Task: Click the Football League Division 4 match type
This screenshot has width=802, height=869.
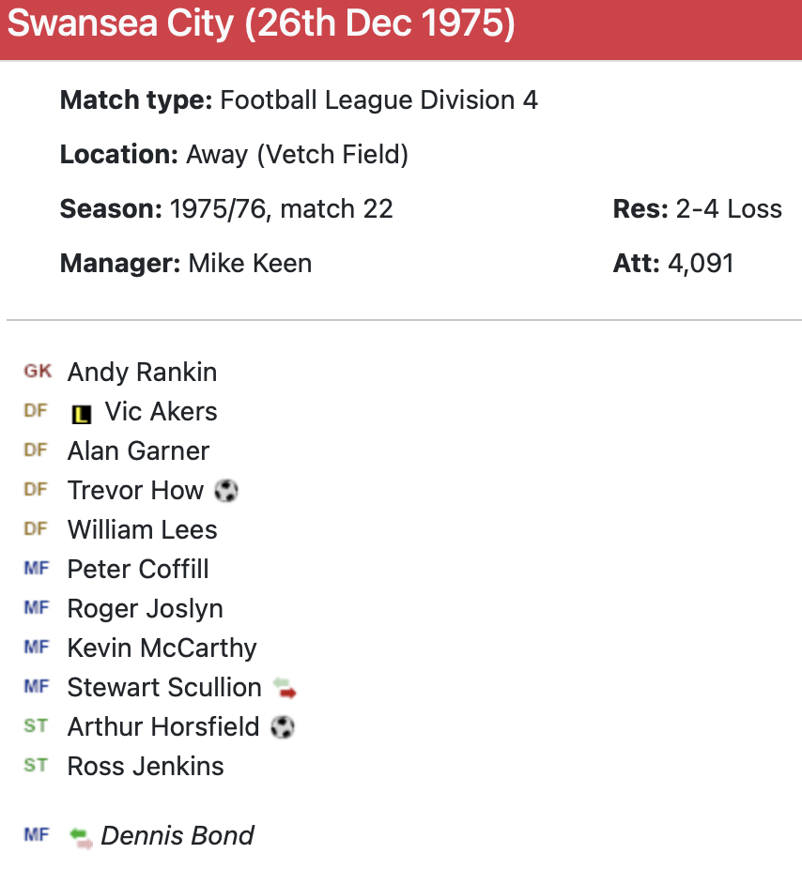Action: pos(378,100)
